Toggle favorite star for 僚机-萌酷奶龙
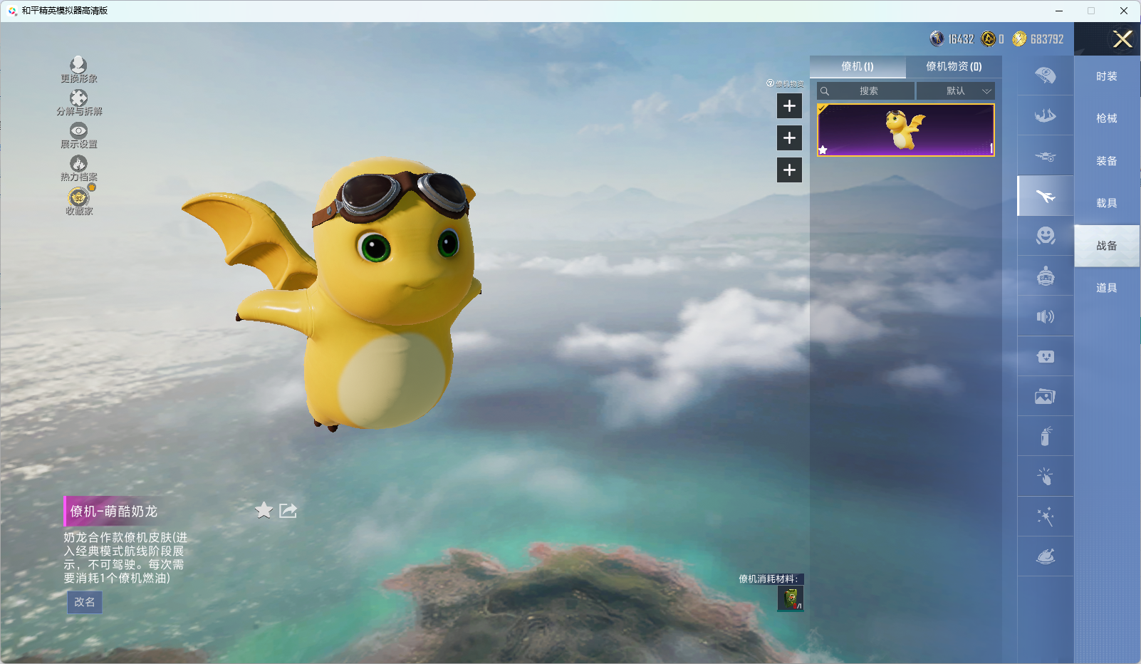Image resolution: width=1141 pixels, height=664 pixels. pos(264,510)
